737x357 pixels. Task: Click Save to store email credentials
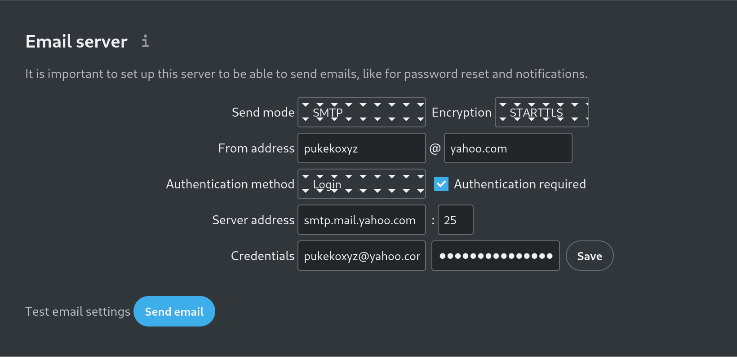pyautogui.click(x=589, y=256)
